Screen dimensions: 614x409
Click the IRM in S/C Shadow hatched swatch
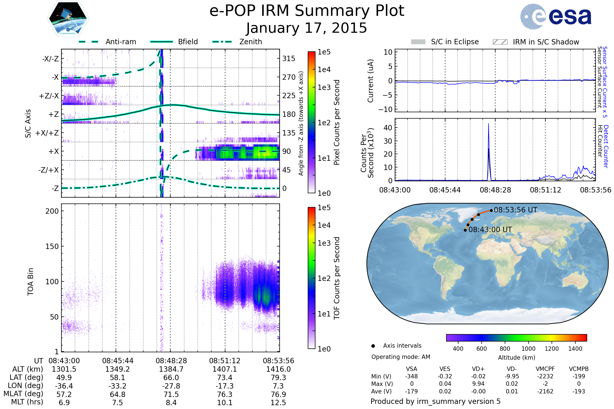pyautogui.click(x=500, y=42)
